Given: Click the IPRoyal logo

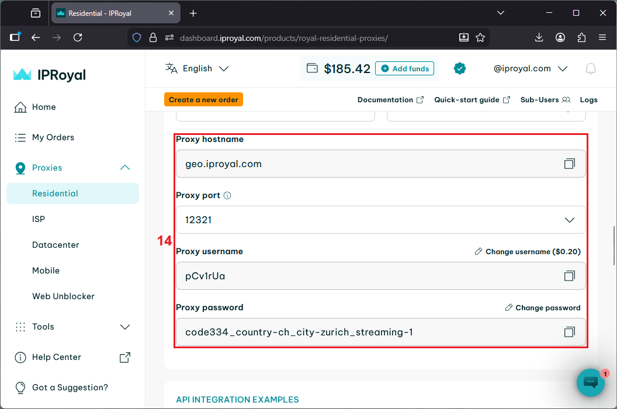Looking at the screenshot, I should [x=50, y=75].
